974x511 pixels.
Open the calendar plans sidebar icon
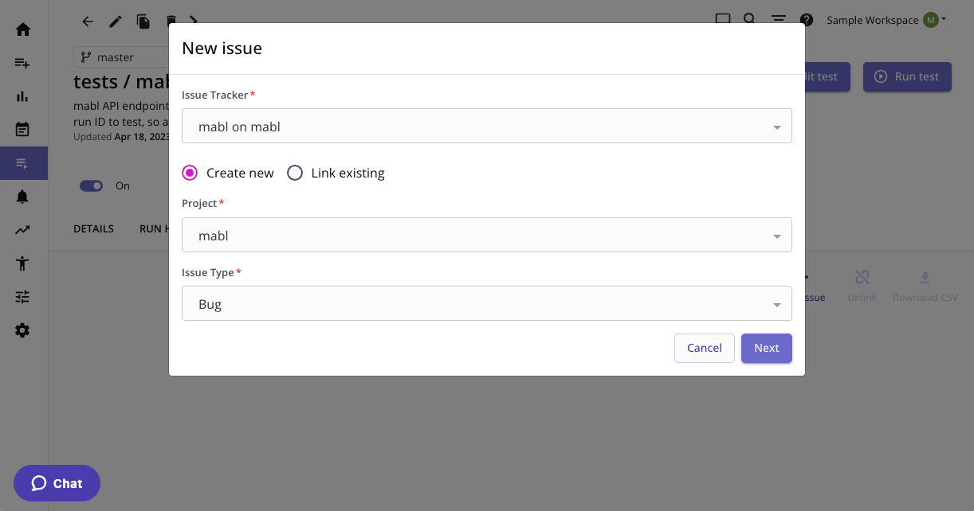(23, 129)
